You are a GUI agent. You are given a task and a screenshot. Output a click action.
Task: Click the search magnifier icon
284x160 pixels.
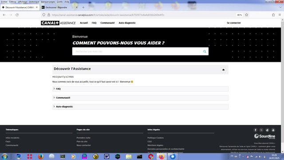pos(205,52)
